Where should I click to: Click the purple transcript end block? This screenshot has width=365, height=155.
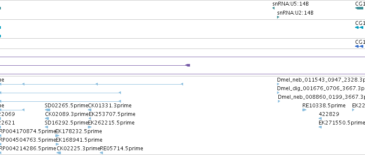coord(188,65)
